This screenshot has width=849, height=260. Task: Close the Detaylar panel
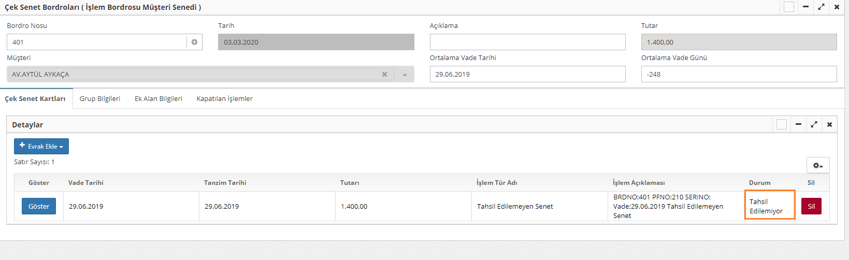click(x=829, y=124)
